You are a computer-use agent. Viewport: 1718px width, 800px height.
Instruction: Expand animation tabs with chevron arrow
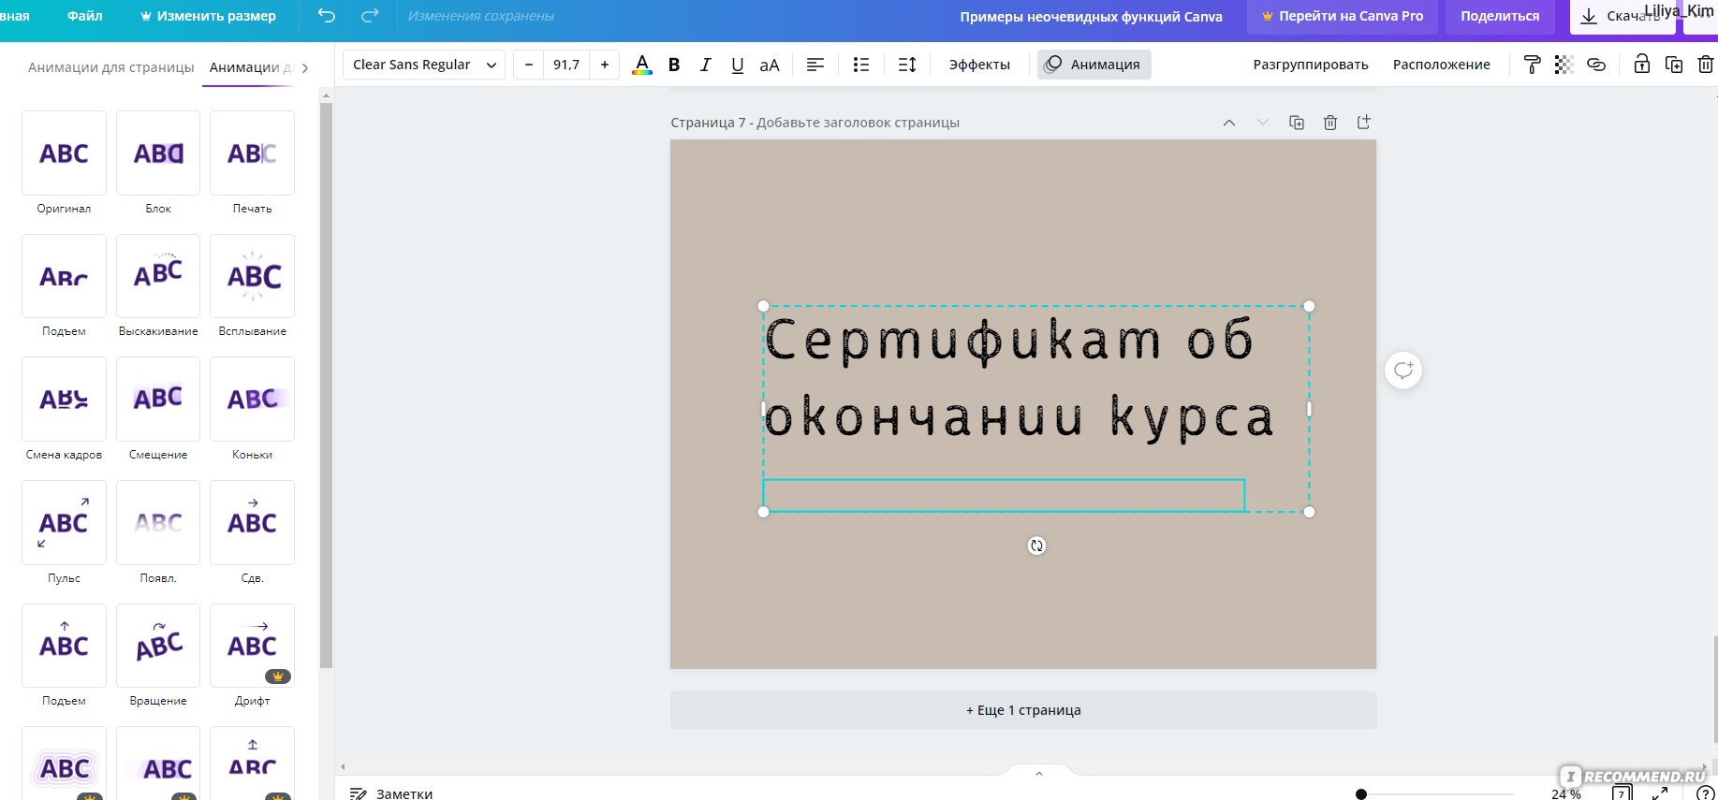click(305, 67)
